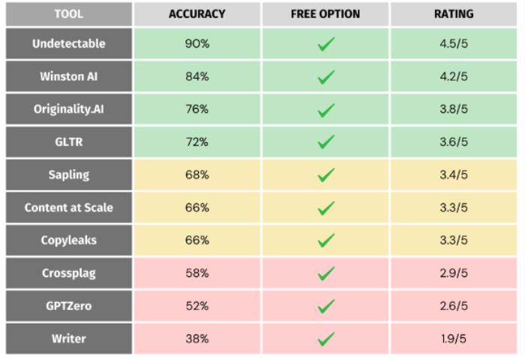525x358 pixels.
Task: Click the GPTZero tool name cell
Action: click(69, 306)
